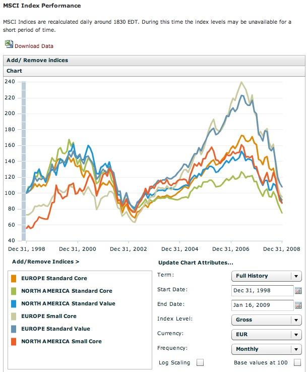Open the Start Date calendar picker icon
Image resolution: width=308 pixels, height=372 pixels.
pos(298,291)
